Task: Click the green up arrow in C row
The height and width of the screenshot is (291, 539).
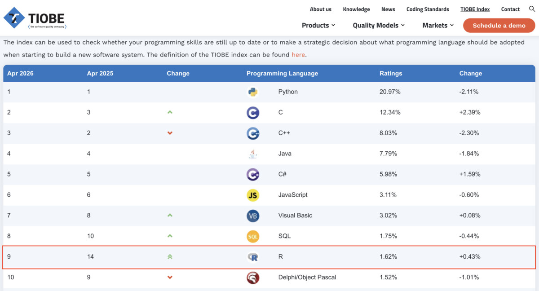Action: tap(170, 112)
